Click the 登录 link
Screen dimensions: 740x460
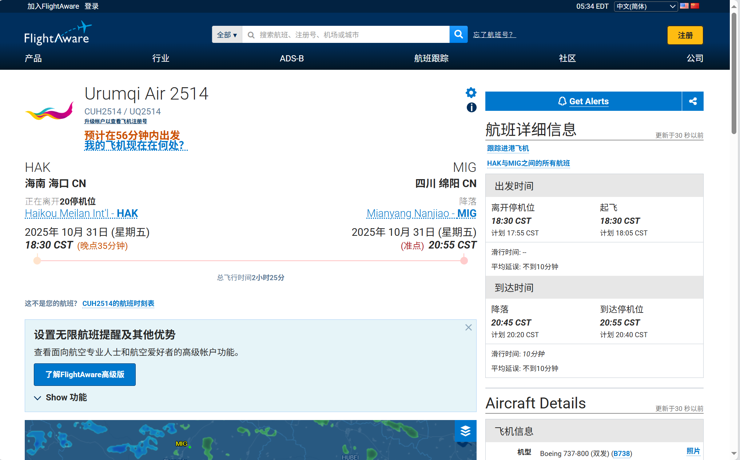92,6
